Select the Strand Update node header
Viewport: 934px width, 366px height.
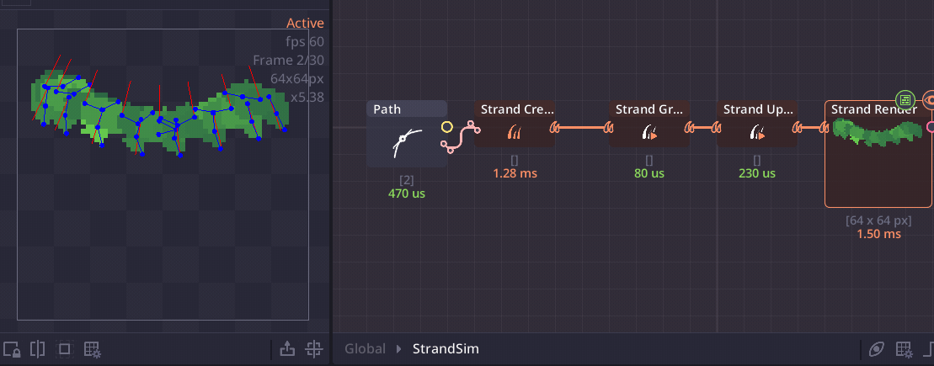757,109
